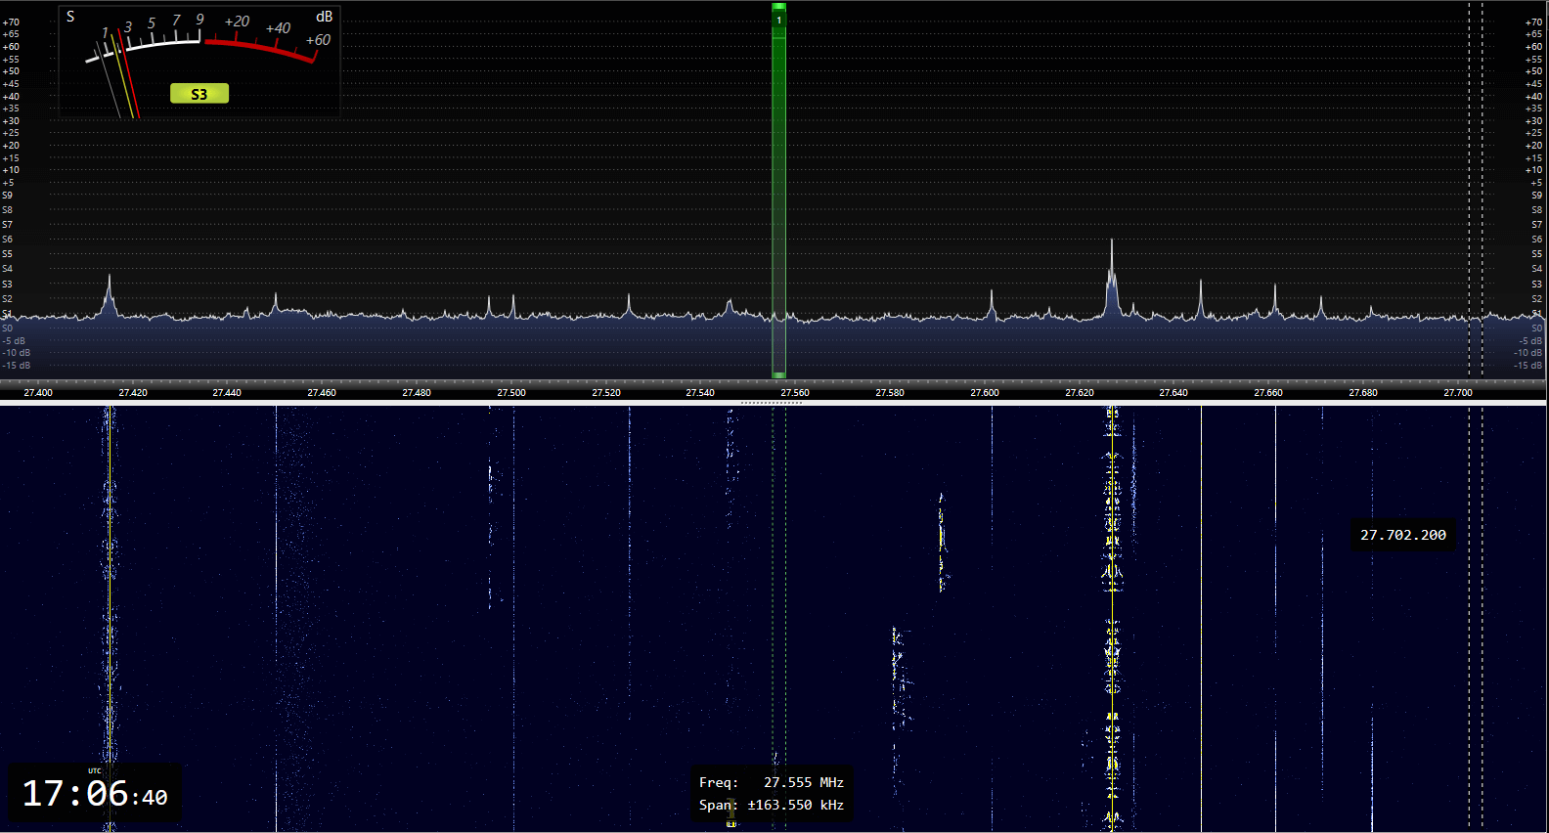Click the +70 label on right dB scale

tap(1533, 22)
